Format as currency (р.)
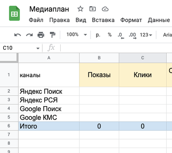Image resolution: width=172 pixels, height=153 pixels. (x=98, y=35)
